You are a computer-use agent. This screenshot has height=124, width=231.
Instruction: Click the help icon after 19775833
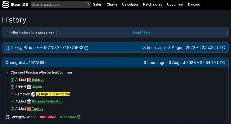[86, 48]
